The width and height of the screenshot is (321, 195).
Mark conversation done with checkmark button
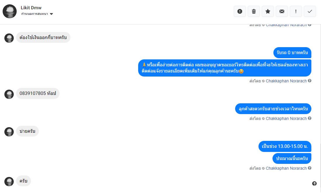(x=310, y=11)
